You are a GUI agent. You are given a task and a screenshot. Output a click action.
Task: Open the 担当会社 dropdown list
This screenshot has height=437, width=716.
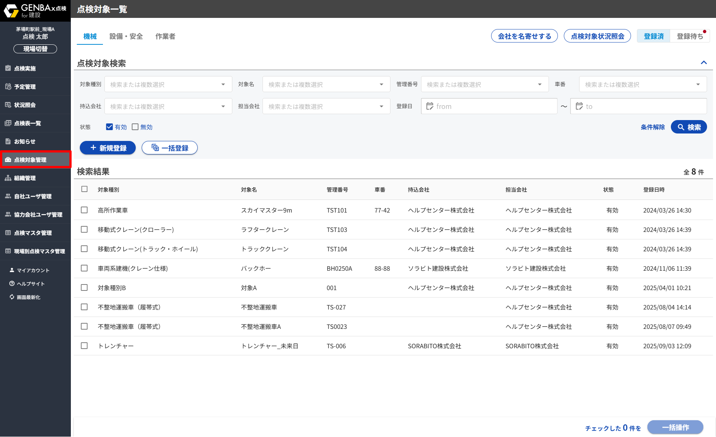coord(381,106)
